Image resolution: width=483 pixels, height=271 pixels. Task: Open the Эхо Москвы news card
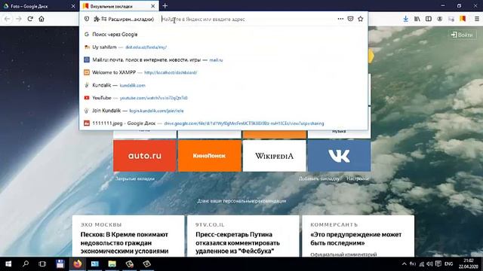[128, 236]
